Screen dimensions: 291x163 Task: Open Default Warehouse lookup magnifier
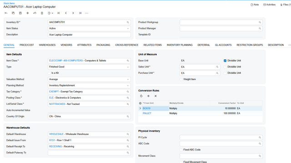pyautogui.click(x=128, y=134)
